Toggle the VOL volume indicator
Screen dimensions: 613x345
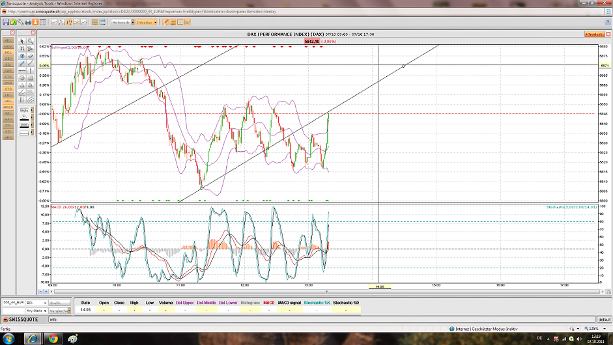tap(8, 101)
